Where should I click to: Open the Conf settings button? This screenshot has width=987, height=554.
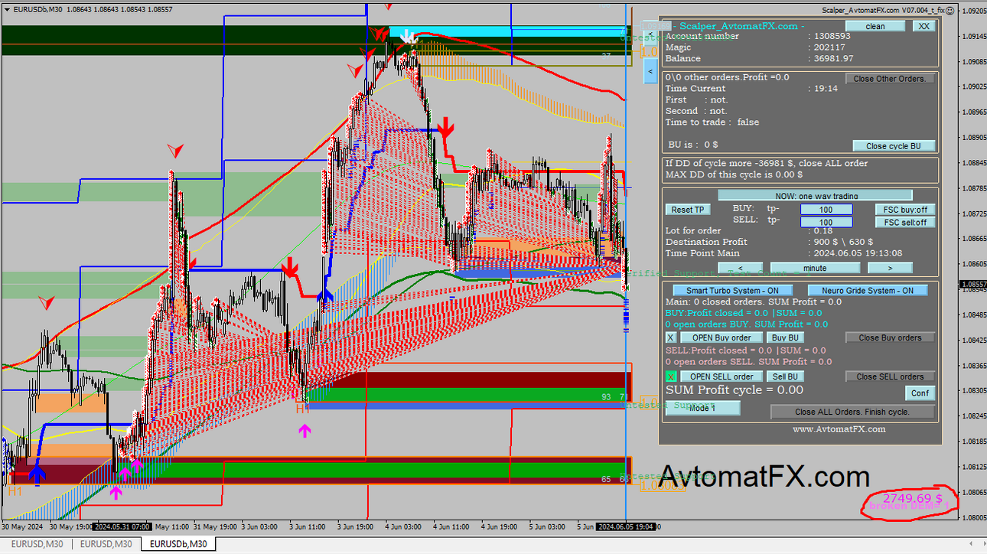click(920, 393)
